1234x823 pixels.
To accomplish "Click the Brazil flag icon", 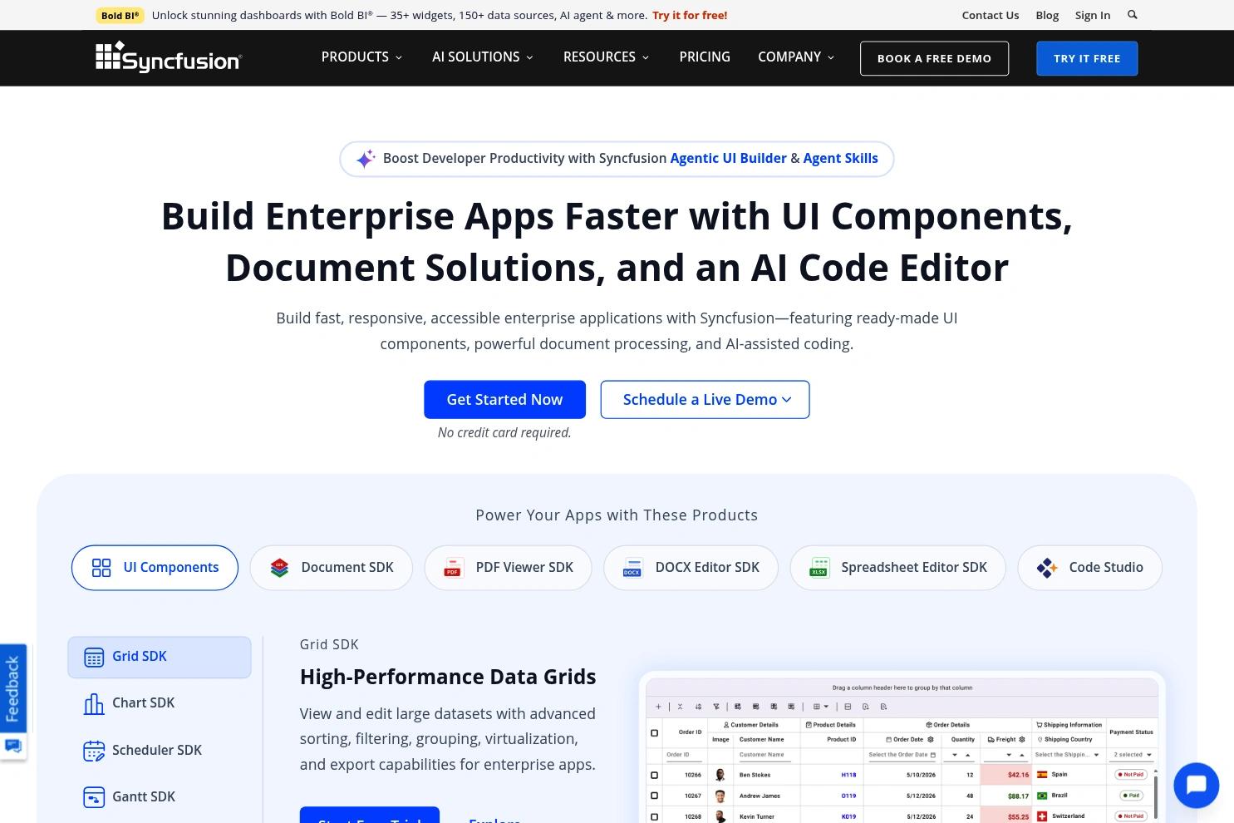I will (x=1042, y=796).
